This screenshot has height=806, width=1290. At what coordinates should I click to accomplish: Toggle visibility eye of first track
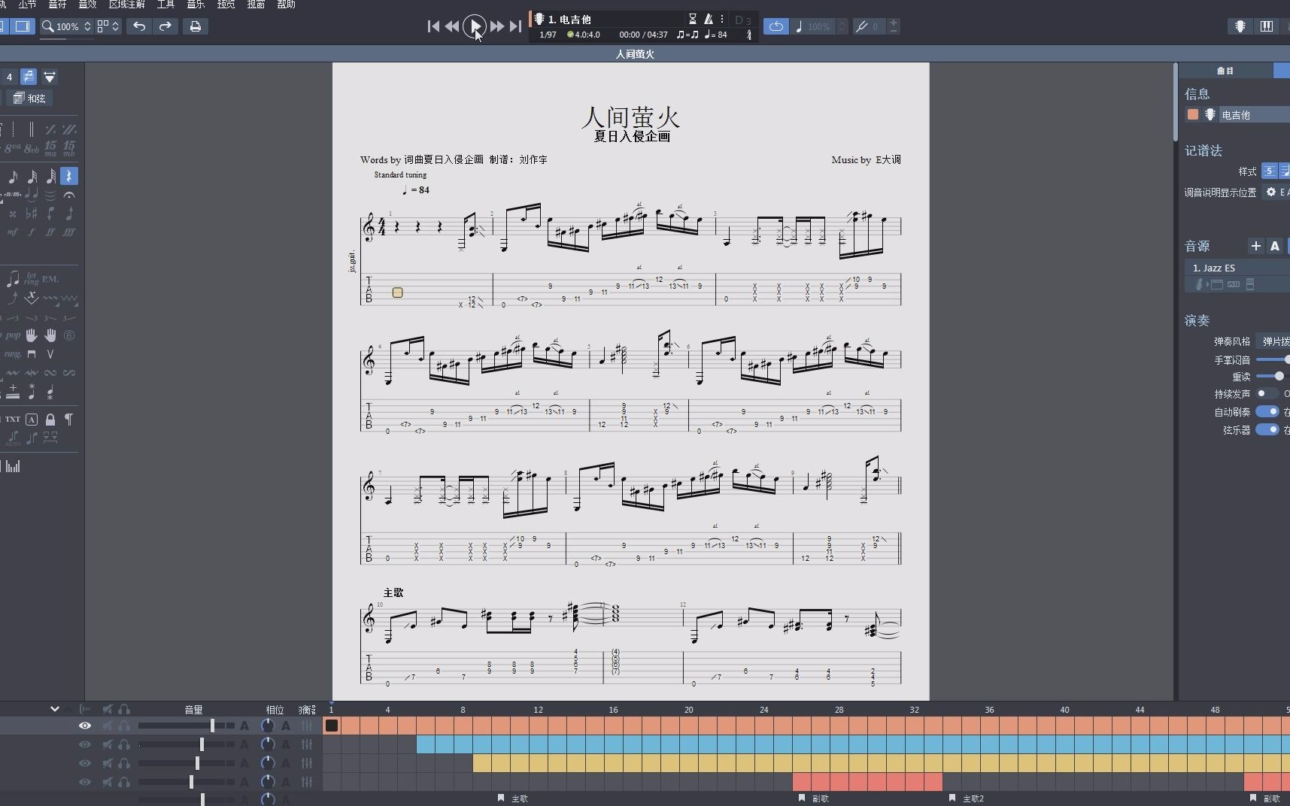(x=85, y=726)
